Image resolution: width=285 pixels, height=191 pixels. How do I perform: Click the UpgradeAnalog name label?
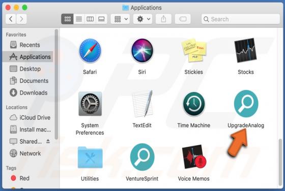246,125
